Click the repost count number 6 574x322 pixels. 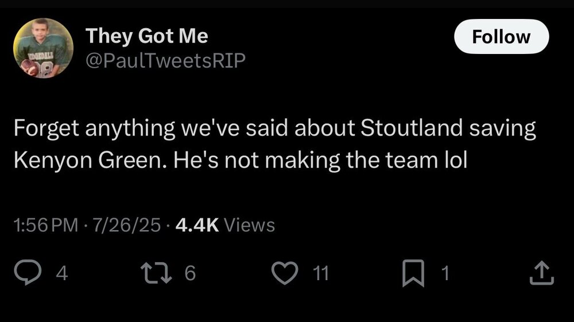(191, 273)
